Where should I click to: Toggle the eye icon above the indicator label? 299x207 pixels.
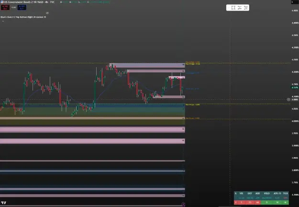(47, 13)
